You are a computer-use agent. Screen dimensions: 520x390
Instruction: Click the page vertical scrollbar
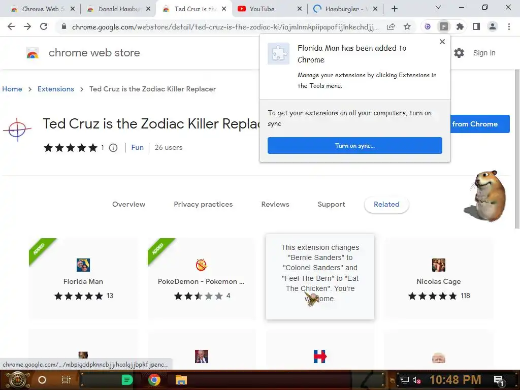pos(516,149)
